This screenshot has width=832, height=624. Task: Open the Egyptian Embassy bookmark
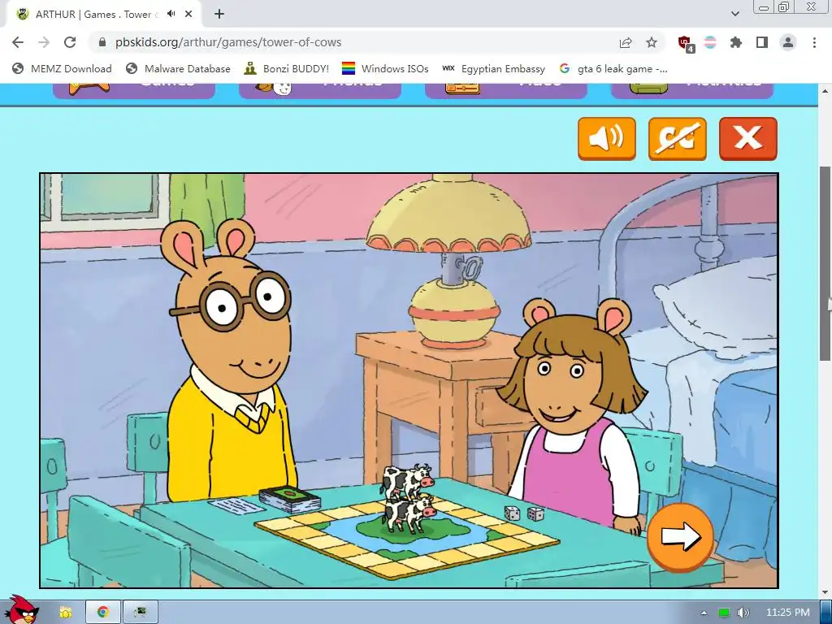[494, 68]
